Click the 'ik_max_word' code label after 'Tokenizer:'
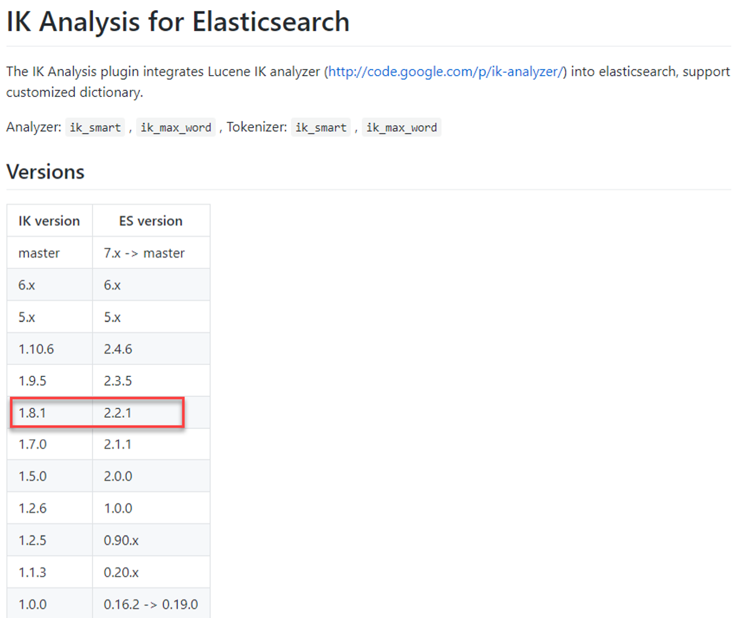Screen dimensions: 735x618 (x=401, y=128)
